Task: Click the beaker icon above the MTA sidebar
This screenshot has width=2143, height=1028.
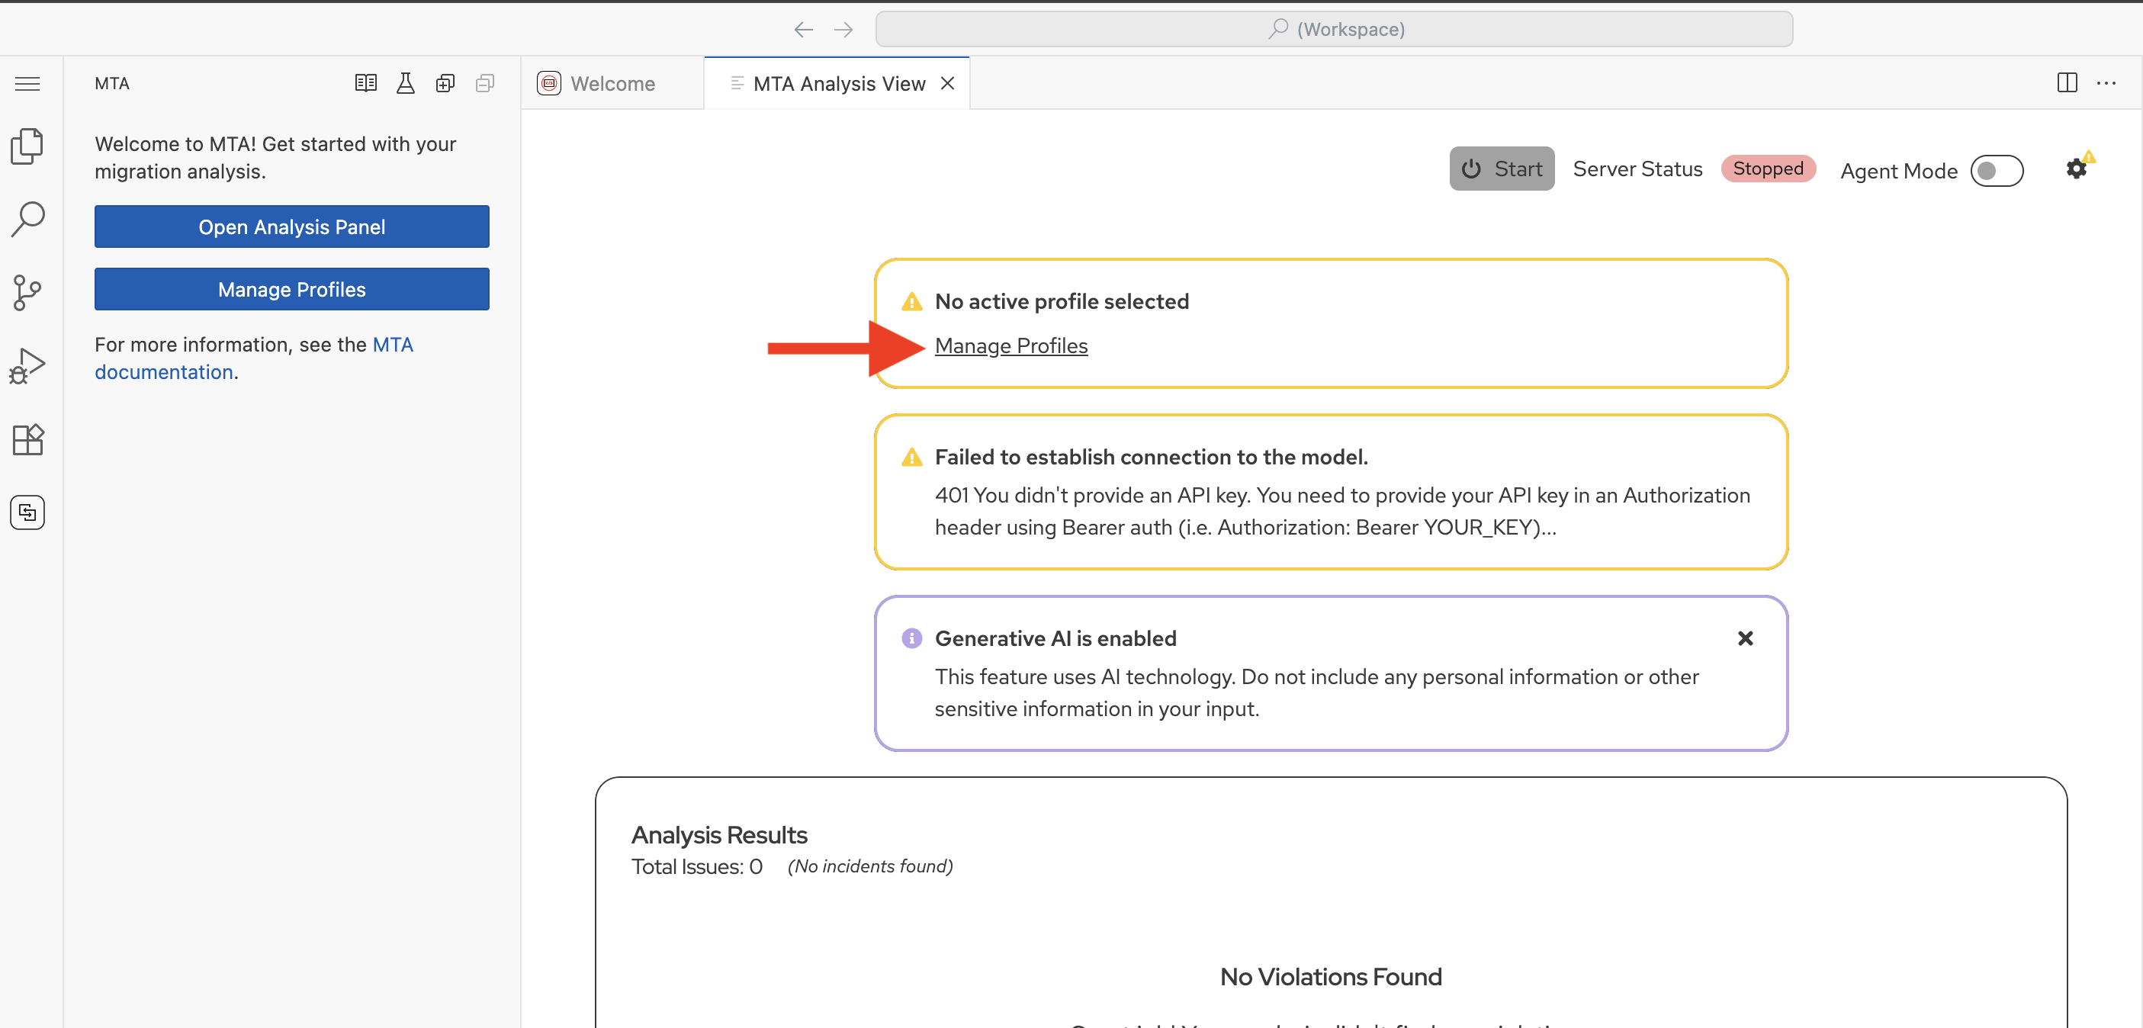Action: 405,83
